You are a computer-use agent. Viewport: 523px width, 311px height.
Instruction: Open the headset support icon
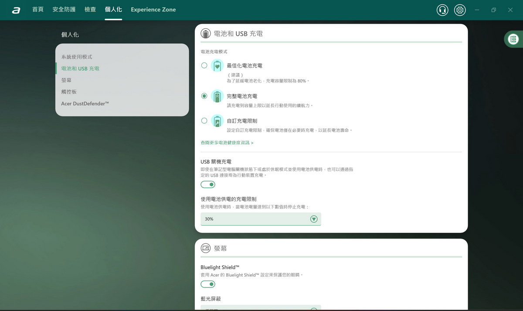coord(442,10)
